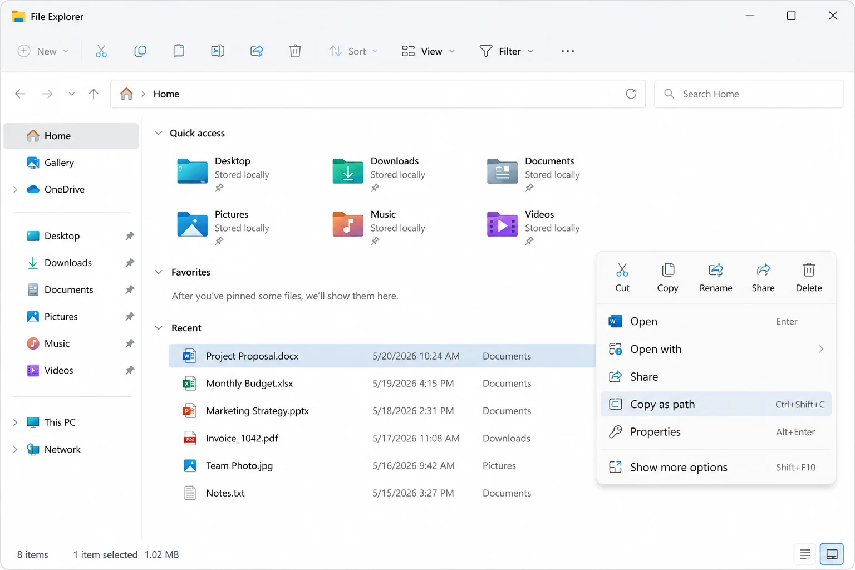Image resolution: width=855 pixels, height=570 pixels.
Task: Expand This PC in the sidebar
Action: pyautogui.click(x=15, y=422)
